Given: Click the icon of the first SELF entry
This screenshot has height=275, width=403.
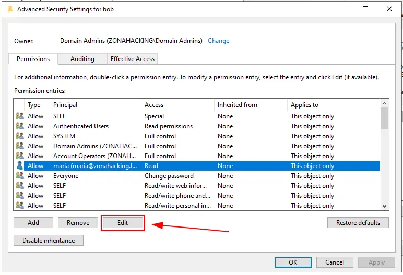Looking at the screenshot, I should tap(20, 116).
